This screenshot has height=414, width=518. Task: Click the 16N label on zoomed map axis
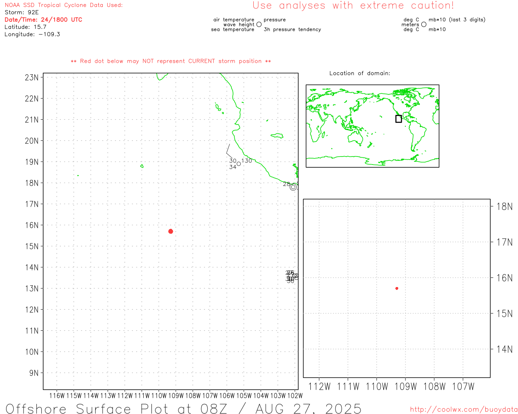pos(504,278)
